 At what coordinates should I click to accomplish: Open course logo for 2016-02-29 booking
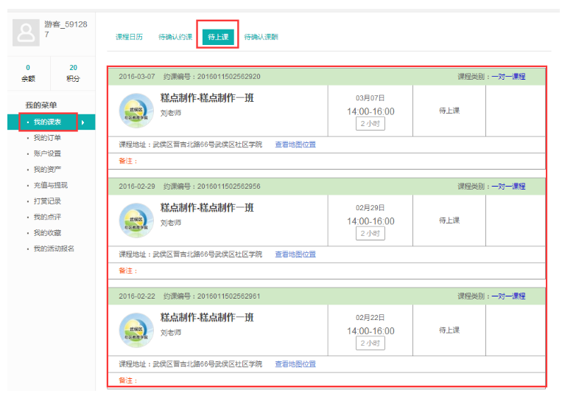click(x=136, y=220)
